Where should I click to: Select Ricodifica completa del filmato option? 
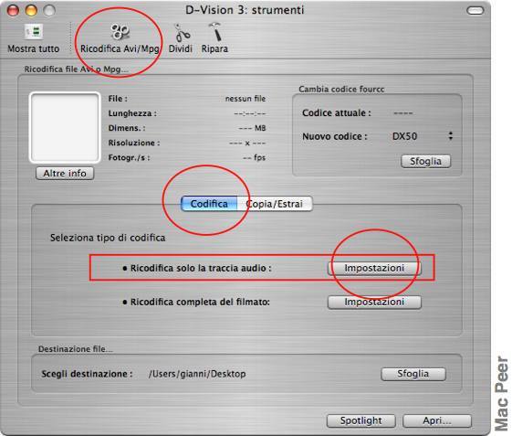[x=196, y=302]
